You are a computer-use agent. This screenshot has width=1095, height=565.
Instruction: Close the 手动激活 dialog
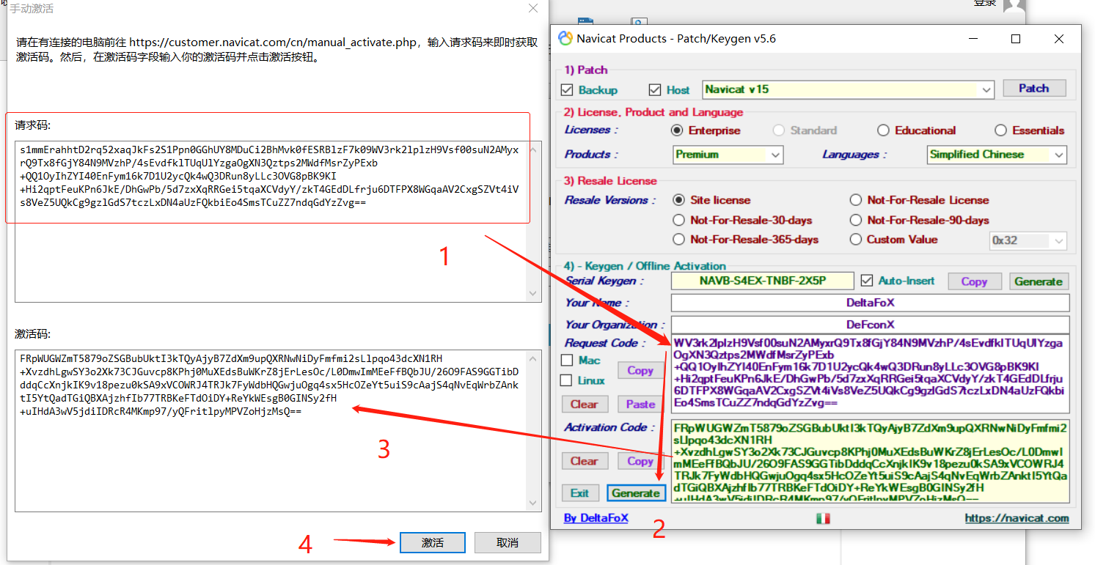tap(533, 9)
